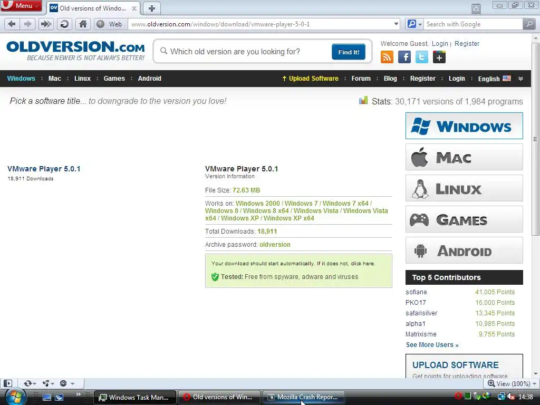
Task: Click the See More Users link
Action: click(x=432, y=345)
